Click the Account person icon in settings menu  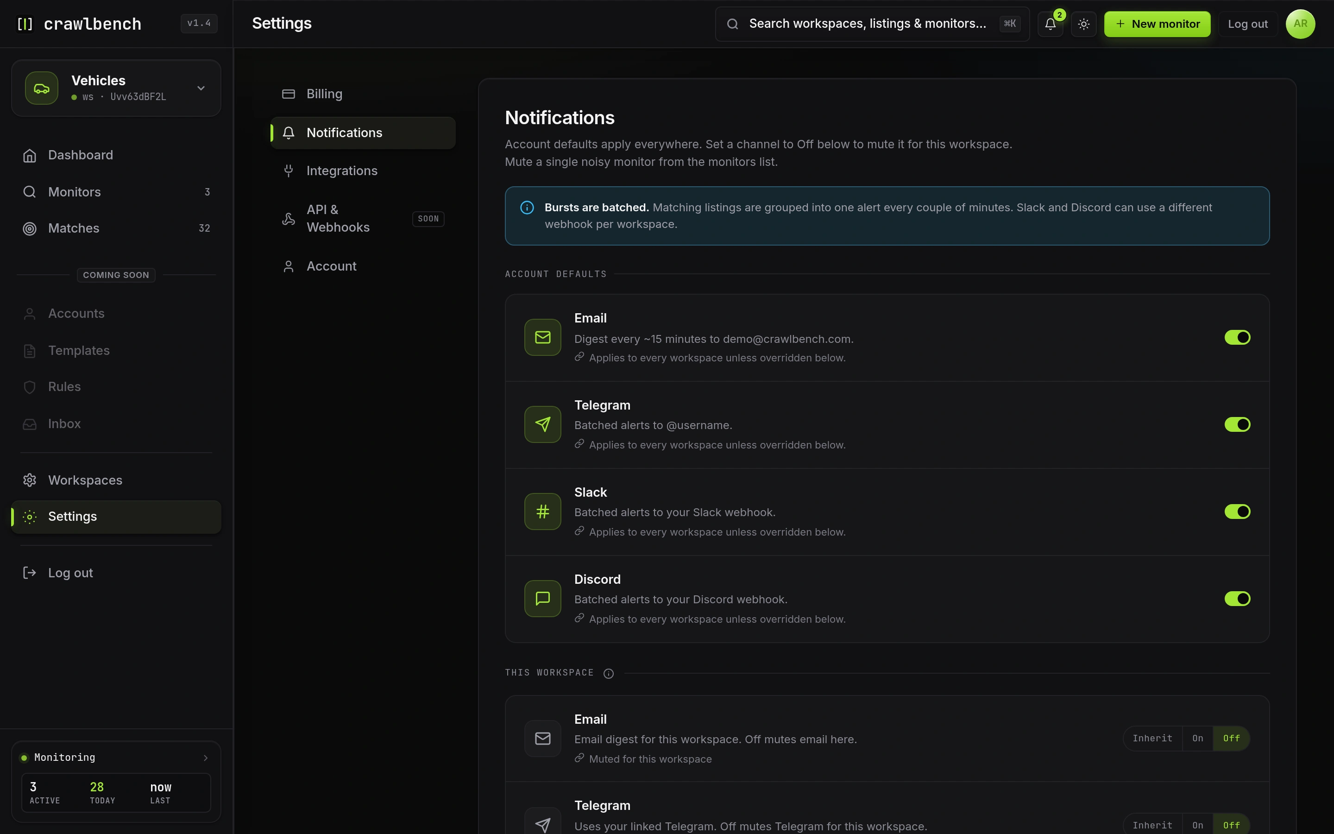pyautogui.click(x=288, y=266)
